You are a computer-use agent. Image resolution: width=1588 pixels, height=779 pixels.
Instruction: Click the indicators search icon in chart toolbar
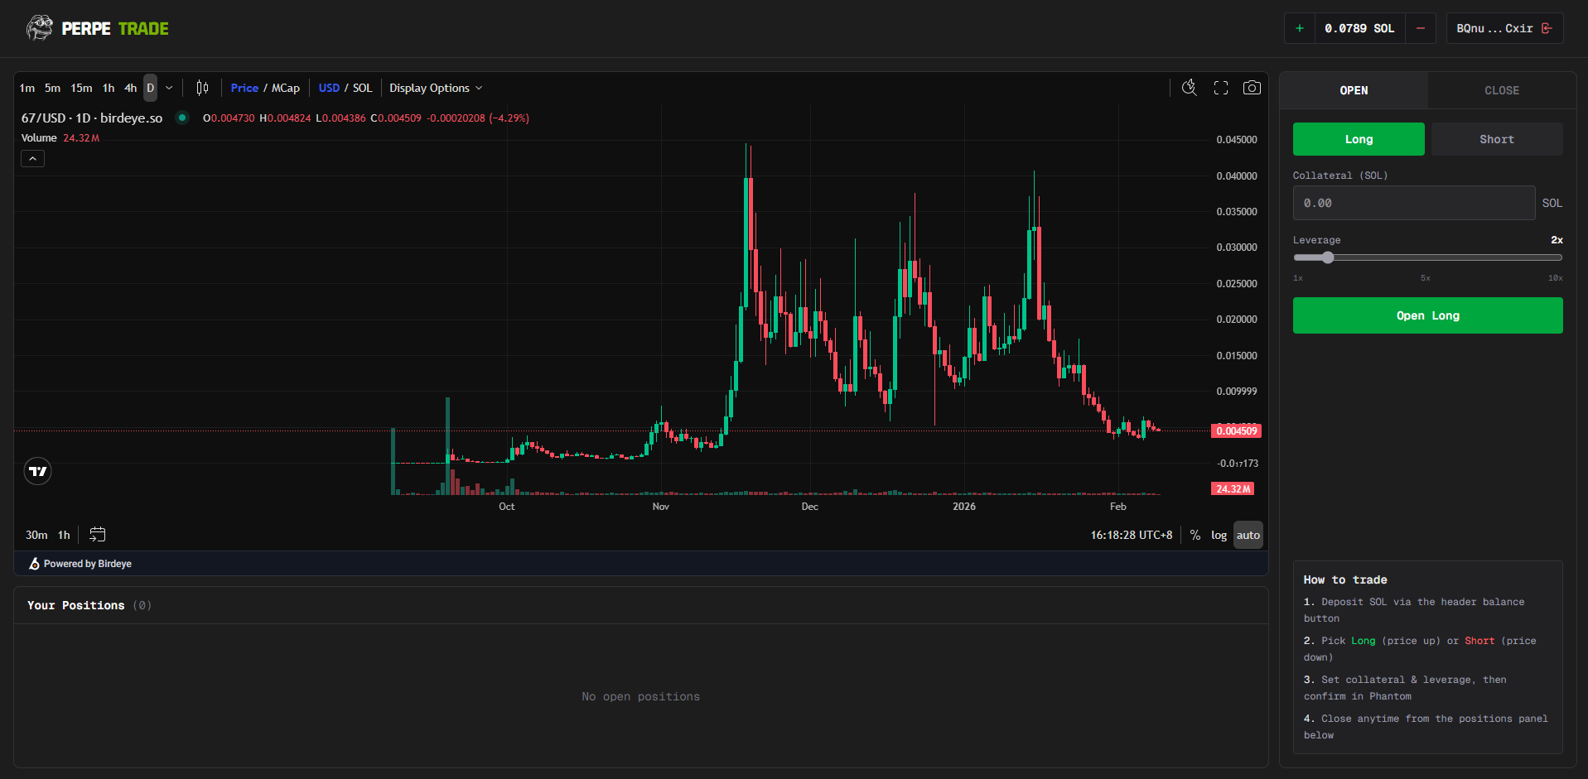coord(1190,88)
